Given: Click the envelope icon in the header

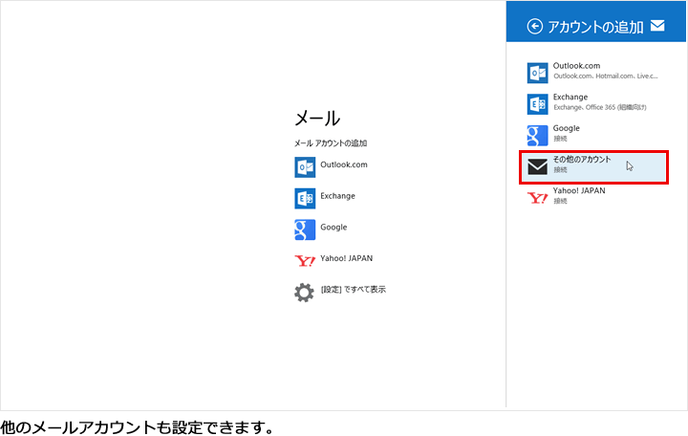Looking at the screenshot, I should click(657, 26).
